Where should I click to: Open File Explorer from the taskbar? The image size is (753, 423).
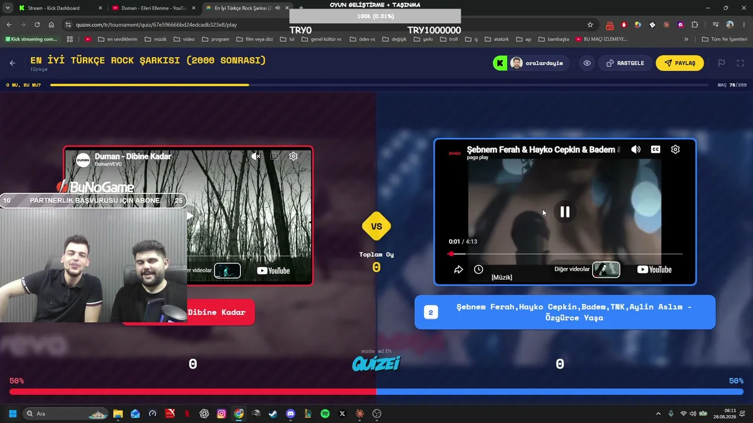[118, 414]
